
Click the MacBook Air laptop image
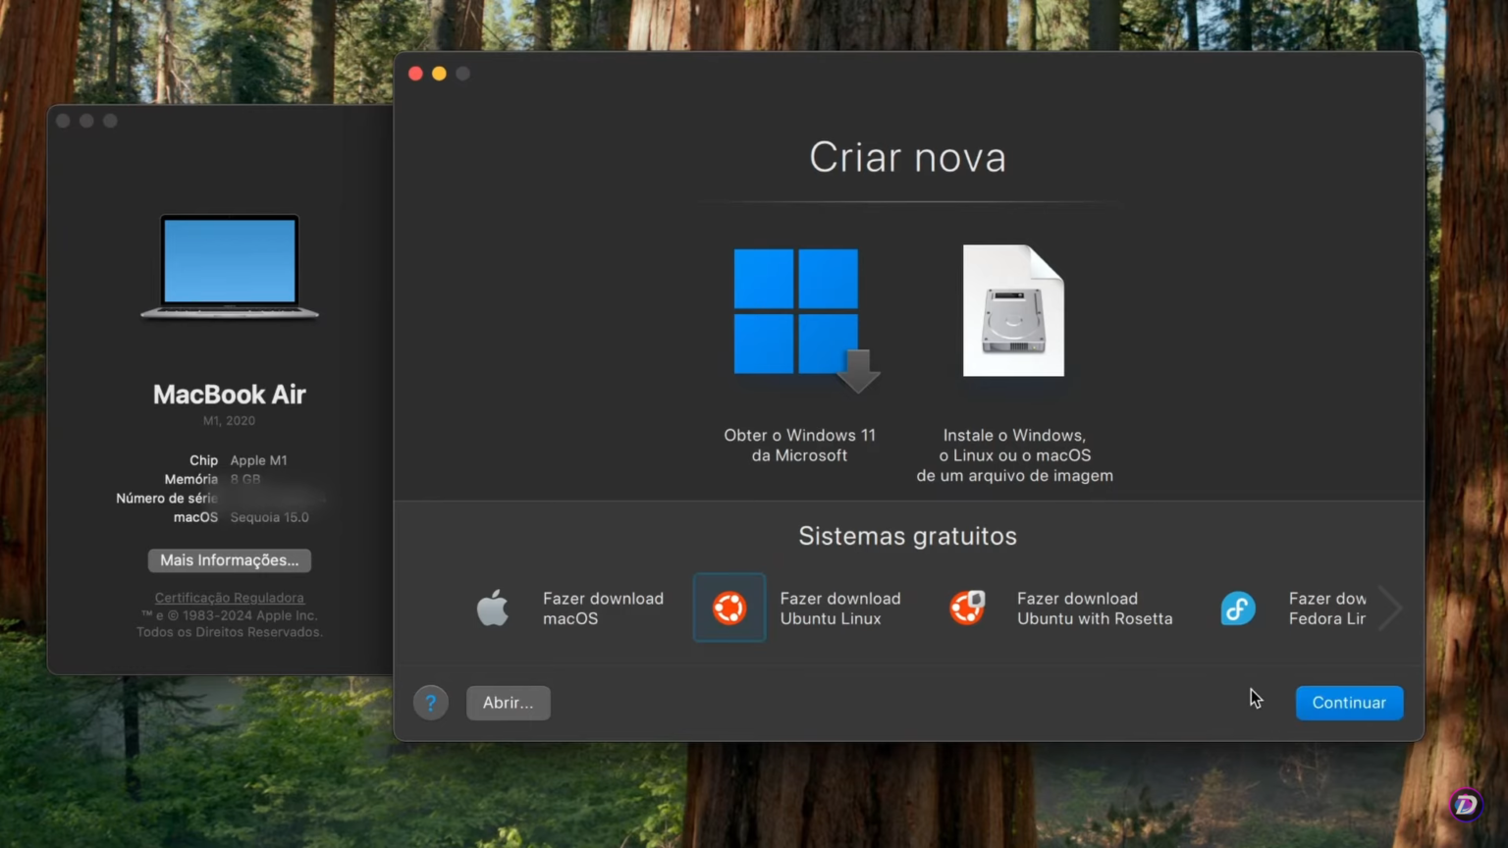coord(230,266)
